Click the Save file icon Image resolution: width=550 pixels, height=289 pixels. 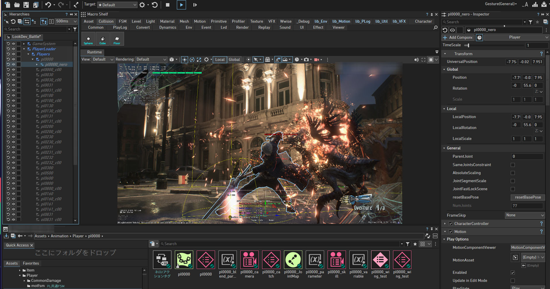26,5
